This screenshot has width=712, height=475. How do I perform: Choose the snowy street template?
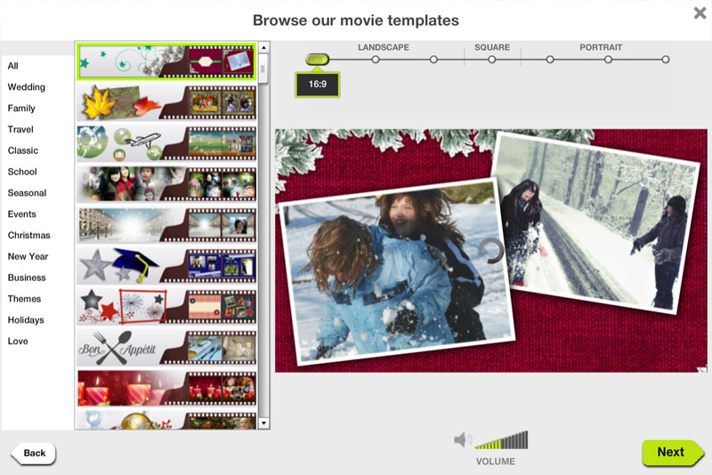click(x=166, y=225)
